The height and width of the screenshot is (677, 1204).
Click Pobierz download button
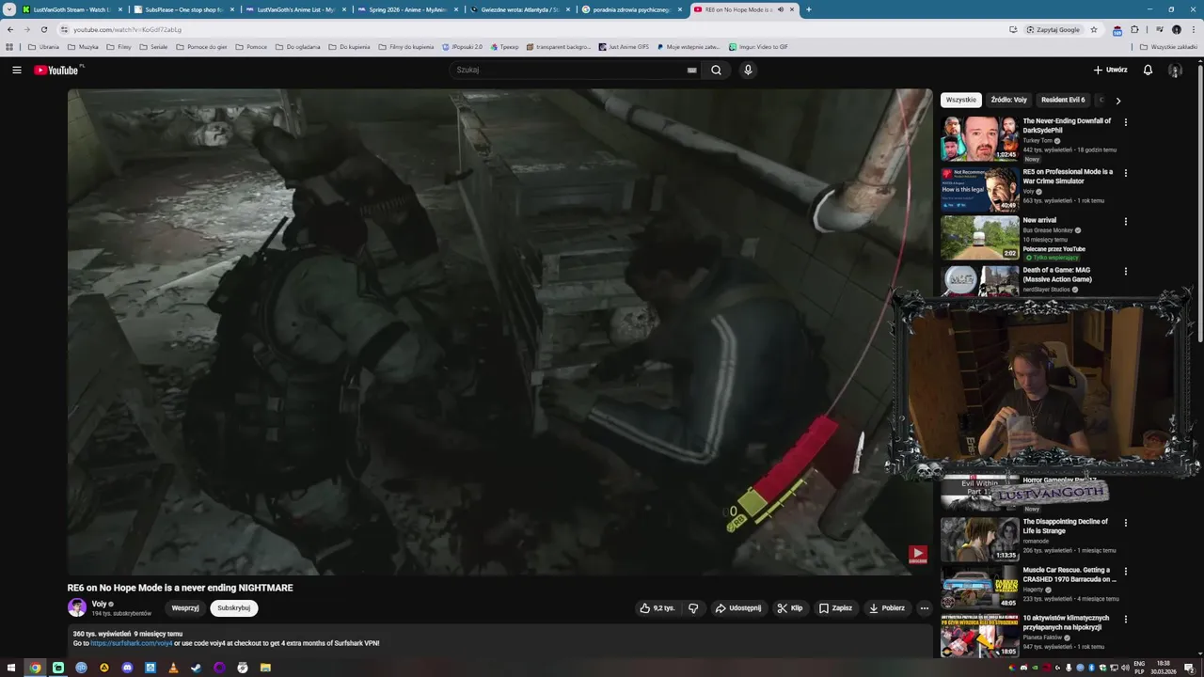pyautogui.click(x=887, y=608)
